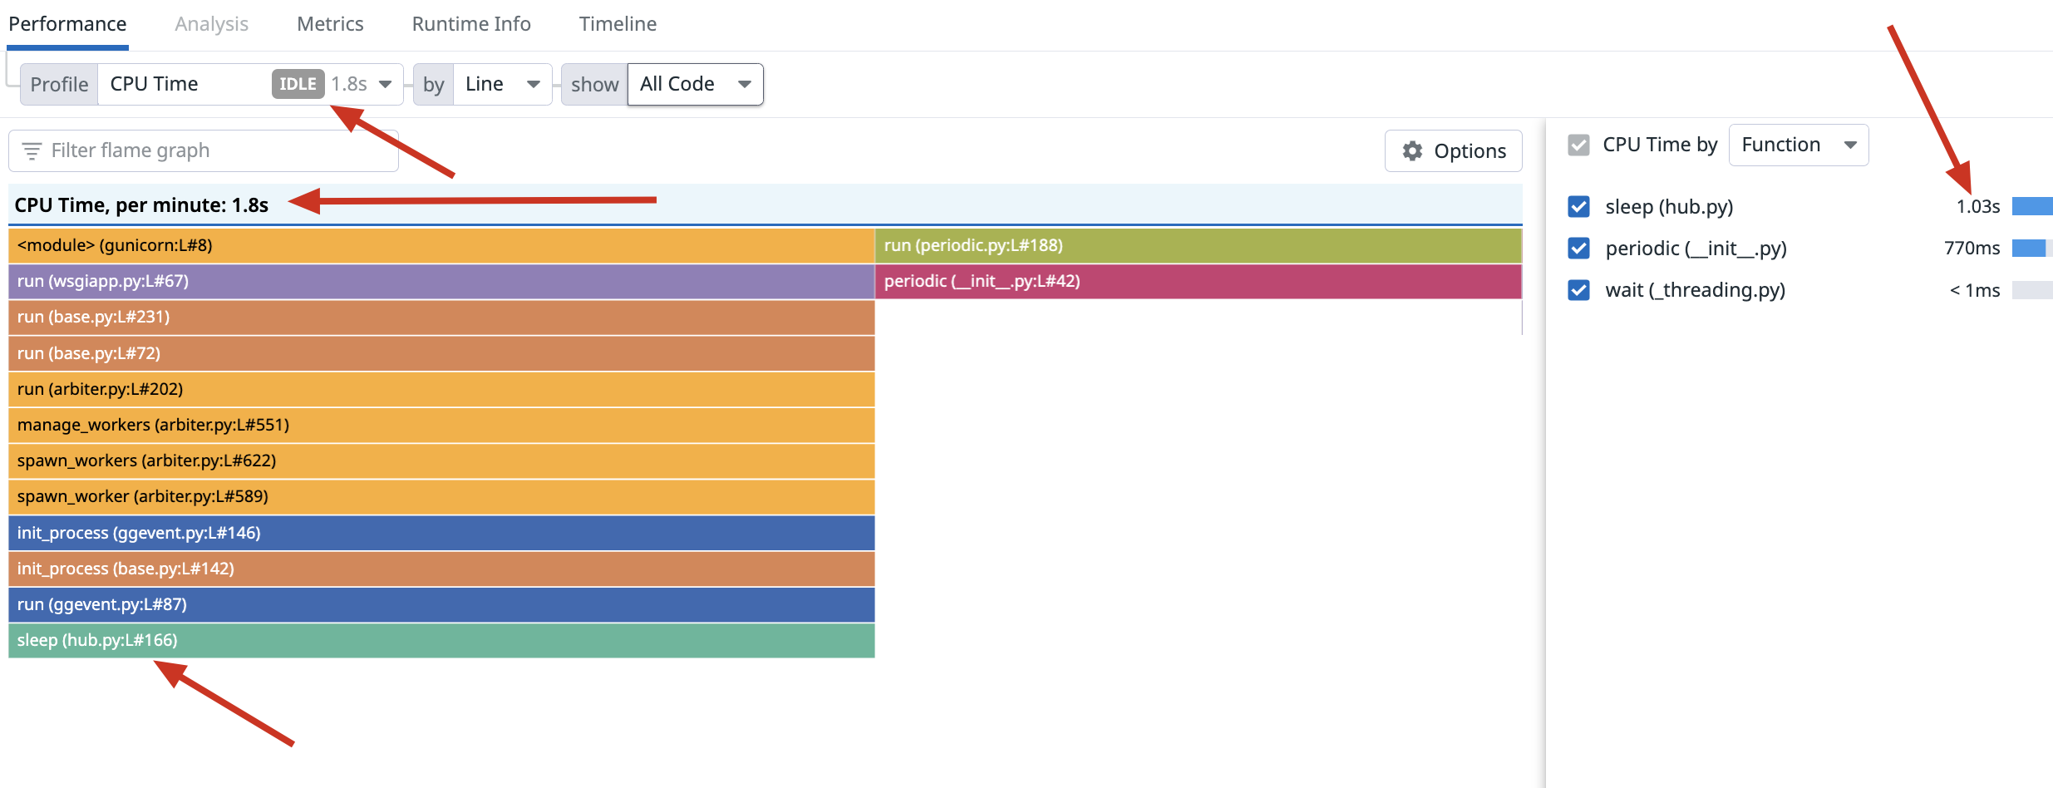Image resolution: width=2053 pixels, height=788 pixels.
Task: Open the Function grouping dropdown
Action: coord(1798,145)
